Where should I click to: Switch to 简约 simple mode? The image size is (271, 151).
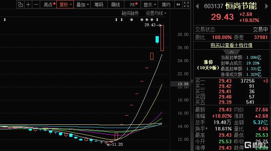[x=166, y=5]
